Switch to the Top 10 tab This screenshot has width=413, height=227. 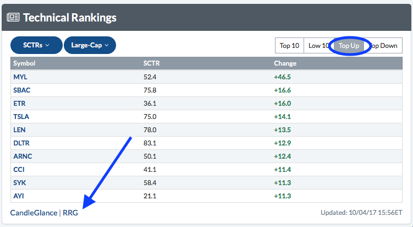289,46
